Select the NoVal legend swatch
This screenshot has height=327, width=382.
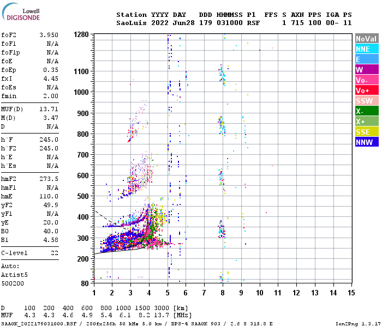coord(367,39)
